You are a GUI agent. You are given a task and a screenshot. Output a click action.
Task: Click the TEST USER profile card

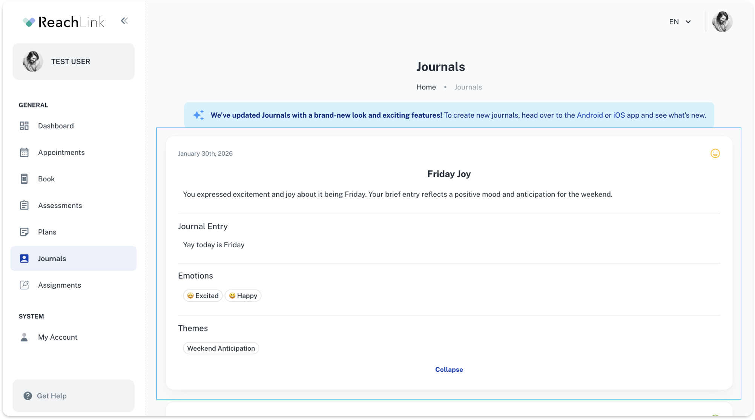(x=74, y=61)
